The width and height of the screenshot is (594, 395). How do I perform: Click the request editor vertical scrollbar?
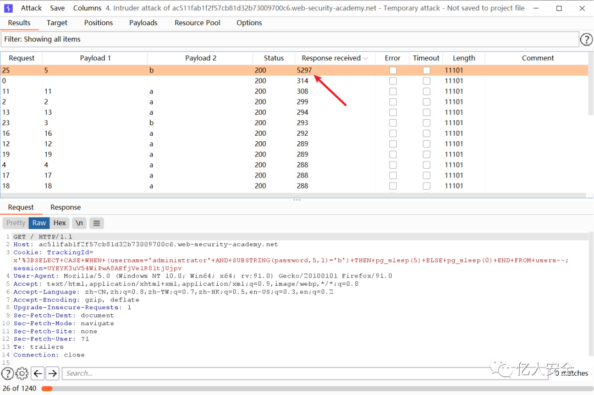point(591,294)
